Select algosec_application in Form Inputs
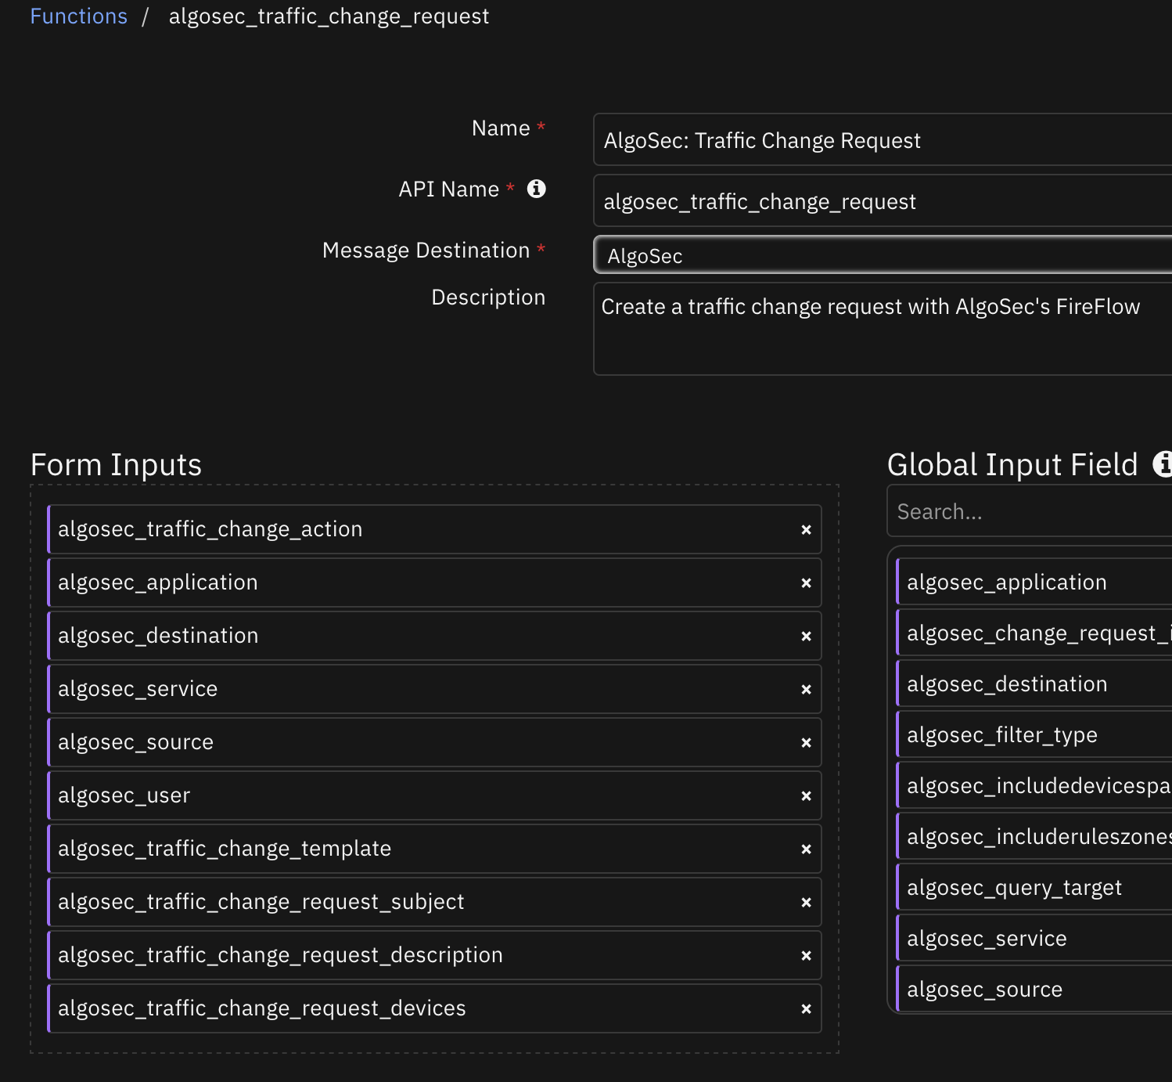1172x1082 pixels. click(434, 582)
